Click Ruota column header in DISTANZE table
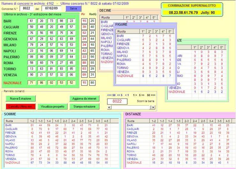This screenshot has height=169, width=236. (x=137, y=121)
